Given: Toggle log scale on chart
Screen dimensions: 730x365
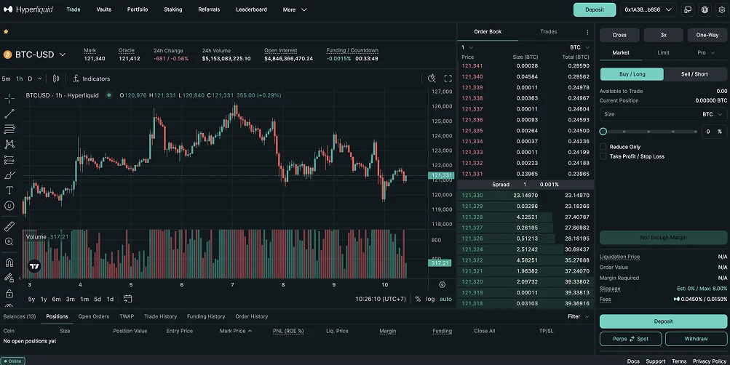Looking at the screenshot, I should click(x=430, y=299).
